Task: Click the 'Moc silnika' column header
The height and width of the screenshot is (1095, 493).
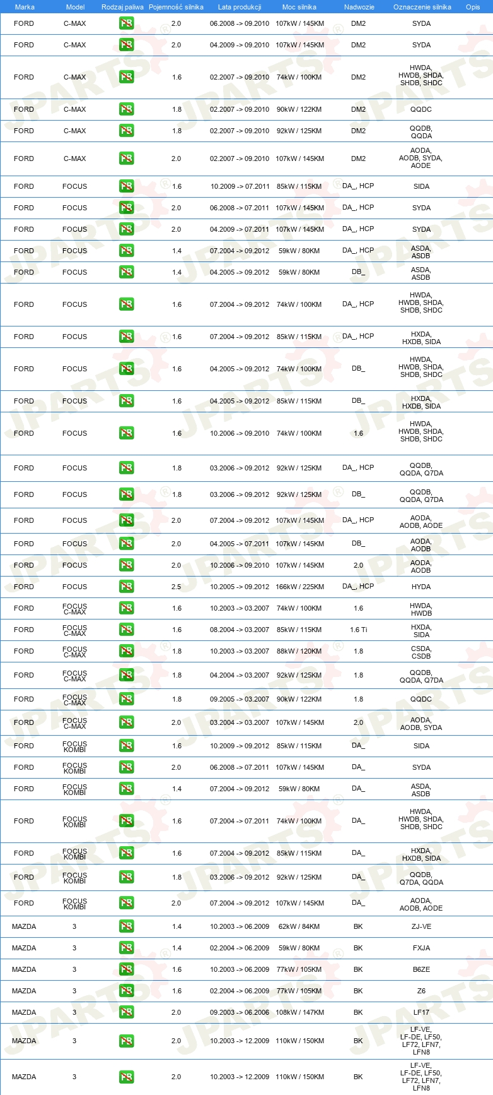Action: tap(299, 7)
